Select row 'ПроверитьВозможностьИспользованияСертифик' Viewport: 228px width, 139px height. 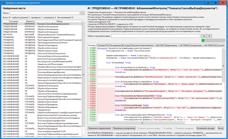42,67
